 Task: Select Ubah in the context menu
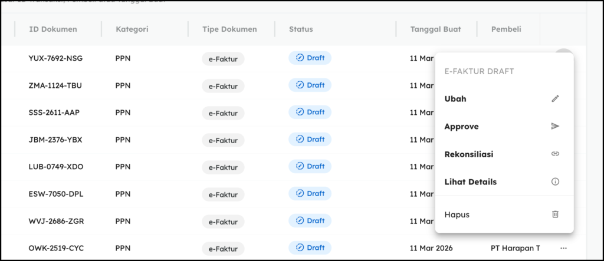(455, 99)
